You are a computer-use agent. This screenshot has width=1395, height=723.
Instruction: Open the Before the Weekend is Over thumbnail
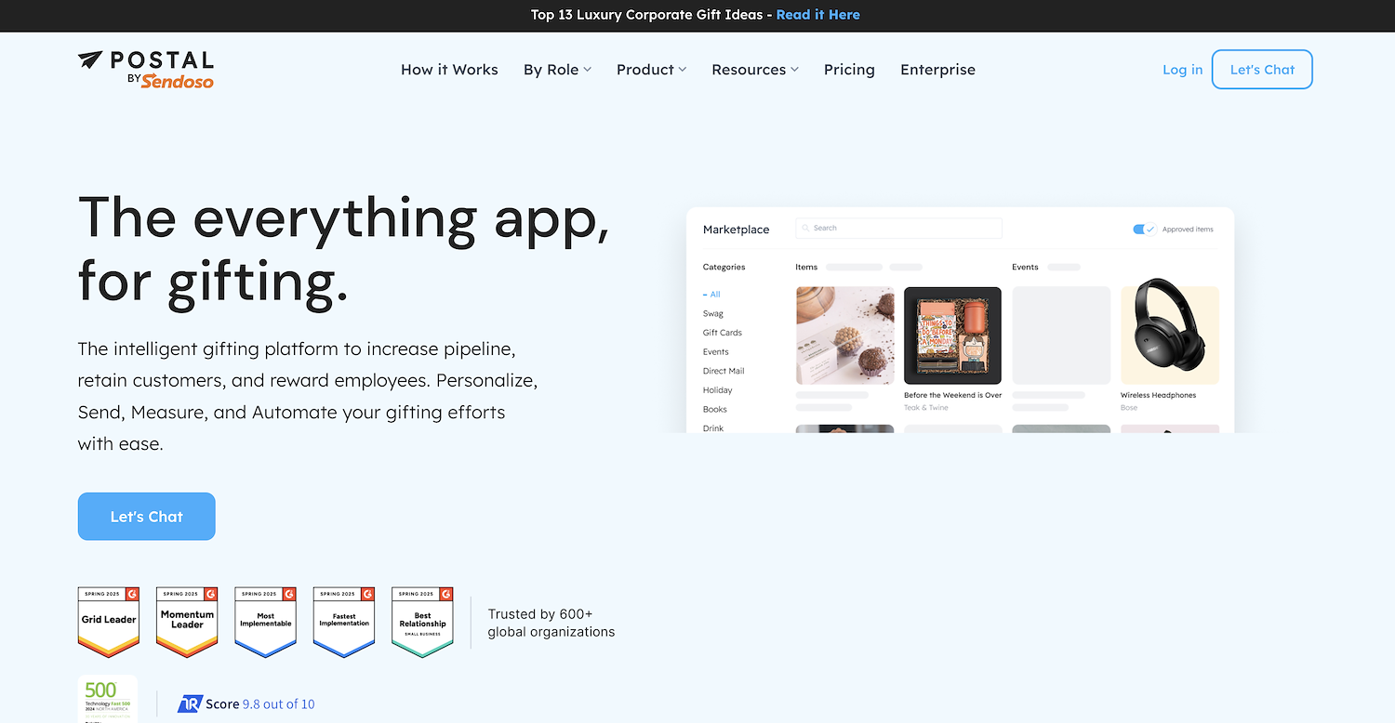[953, 335]
